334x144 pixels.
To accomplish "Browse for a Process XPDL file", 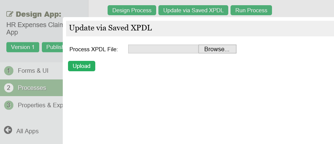I will pos(217,49).
